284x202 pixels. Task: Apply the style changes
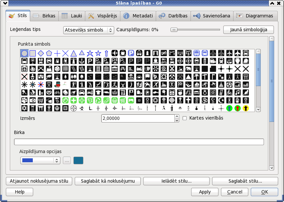[205, 192]
